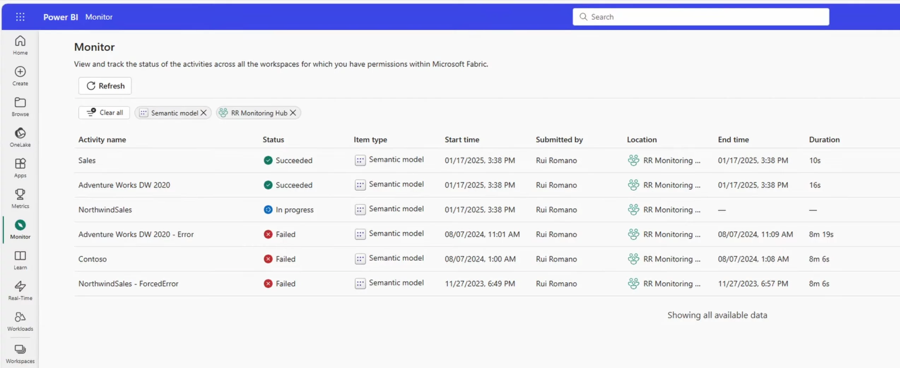Open the Apps section
The height and width of the screenshot is (368, 900).
pyautogui.click(x=20, y=167)
